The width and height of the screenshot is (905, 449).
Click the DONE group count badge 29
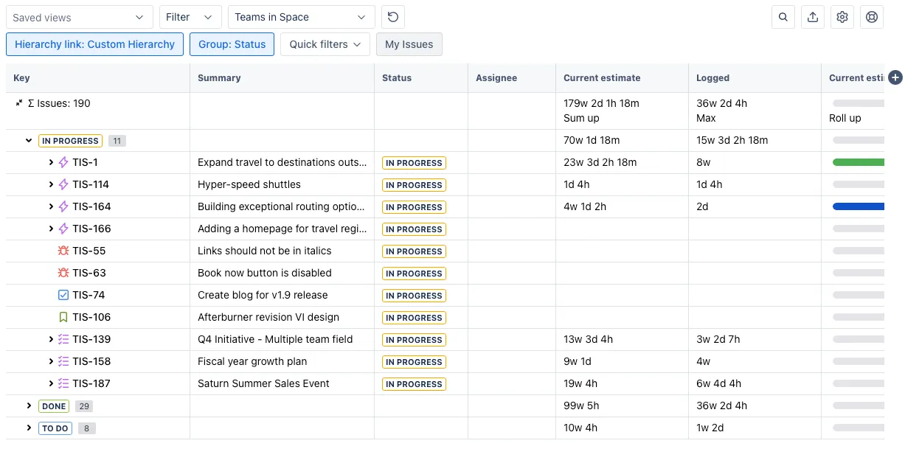tap(83, 406)
